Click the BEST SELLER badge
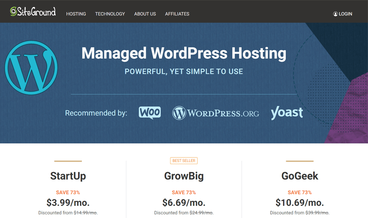The image size is (368, 218). point(184,161)
